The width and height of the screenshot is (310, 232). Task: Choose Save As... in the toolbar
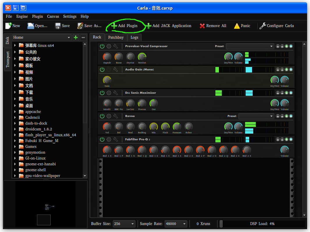89,26
